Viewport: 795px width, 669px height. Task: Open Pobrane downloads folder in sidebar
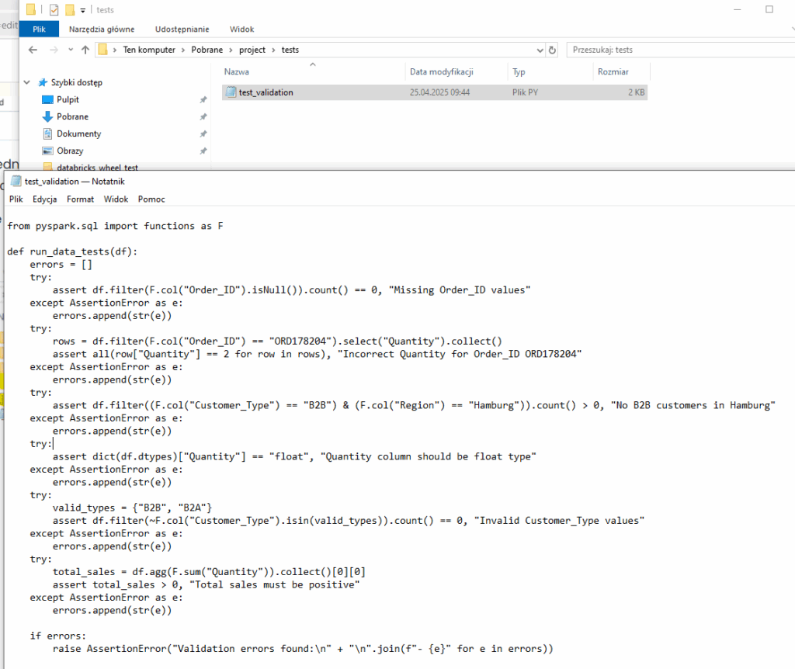tap(71, 116)
